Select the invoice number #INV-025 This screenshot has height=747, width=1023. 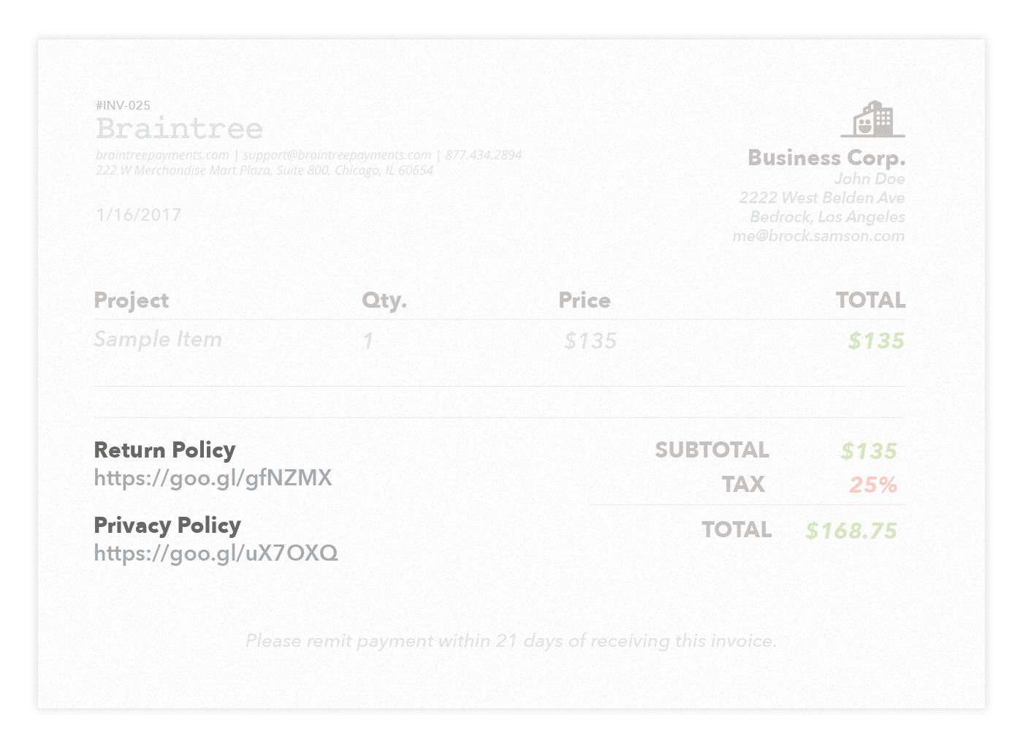click(x=123, y=105)
